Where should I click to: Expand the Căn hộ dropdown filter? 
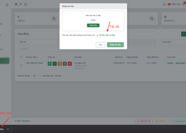coord(39,42)
